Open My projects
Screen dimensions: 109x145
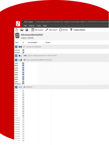37,30
